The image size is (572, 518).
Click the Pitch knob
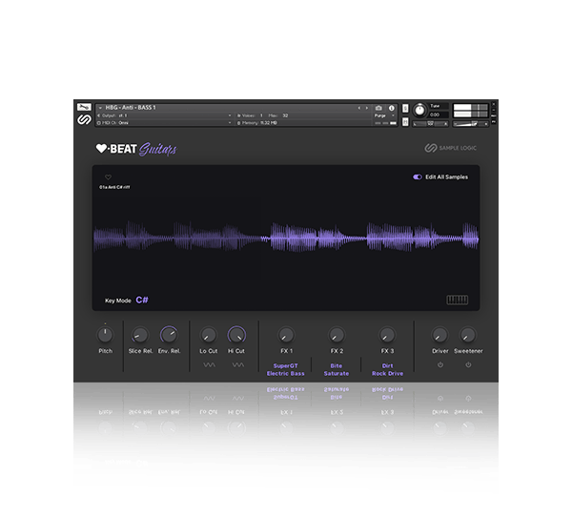105,335
